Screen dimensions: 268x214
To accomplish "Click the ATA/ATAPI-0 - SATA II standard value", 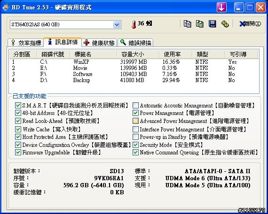I will tap(218, 171).
